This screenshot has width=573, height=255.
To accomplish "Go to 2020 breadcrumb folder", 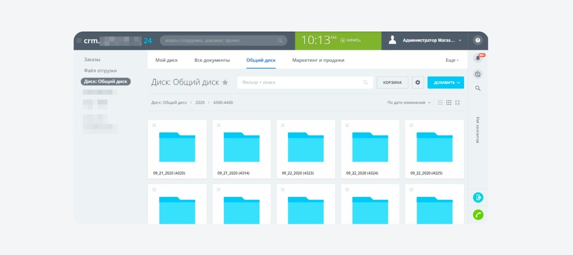I will (200, 102).
